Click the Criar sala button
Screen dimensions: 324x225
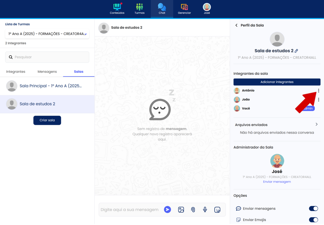(47, 120)
